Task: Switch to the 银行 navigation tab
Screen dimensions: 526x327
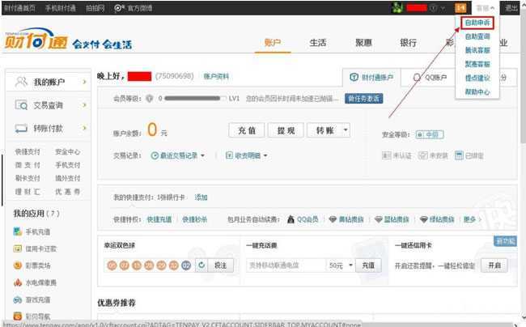Action: point(408,43)
